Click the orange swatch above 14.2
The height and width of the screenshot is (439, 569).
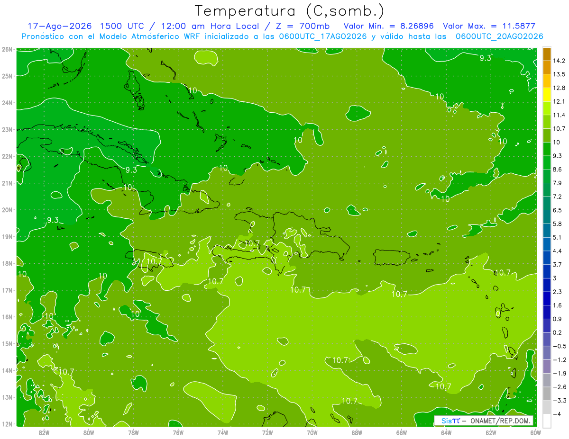click(547, 54)
